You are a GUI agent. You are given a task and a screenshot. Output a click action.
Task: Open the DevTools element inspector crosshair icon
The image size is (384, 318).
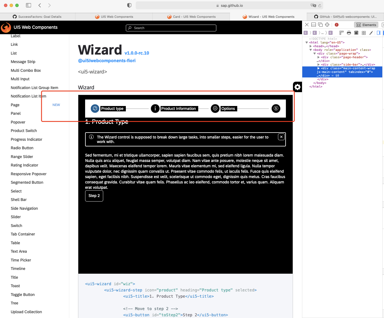click(x=327, y=25)
